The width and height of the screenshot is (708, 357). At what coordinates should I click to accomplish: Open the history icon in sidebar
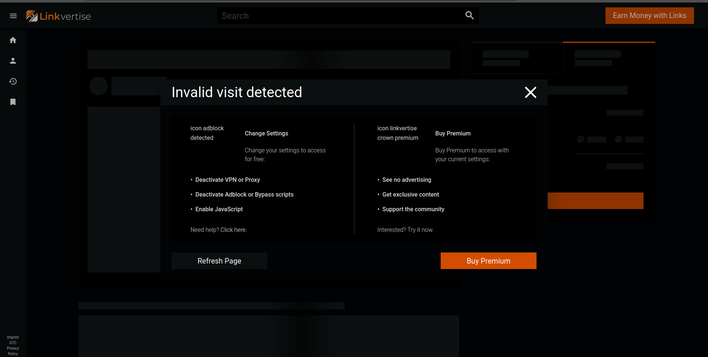pyautogui.click(x=13, y=81)
